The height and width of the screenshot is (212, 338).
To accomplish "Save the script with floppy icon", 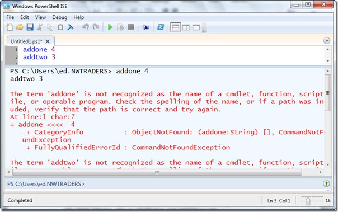I will tap(30, 27).
